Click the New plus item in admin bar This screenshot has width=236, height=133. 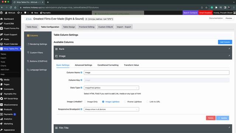coord(34,13)
